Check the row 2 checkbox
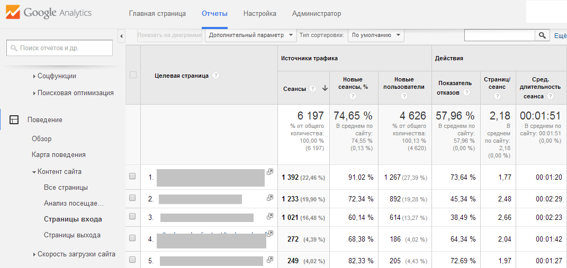The image size is (567, 268). (132, 198)
